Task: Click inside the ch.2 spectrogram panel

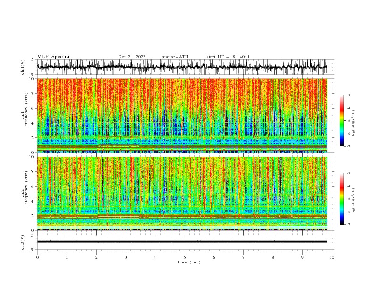Action: (x=182, y=194)
